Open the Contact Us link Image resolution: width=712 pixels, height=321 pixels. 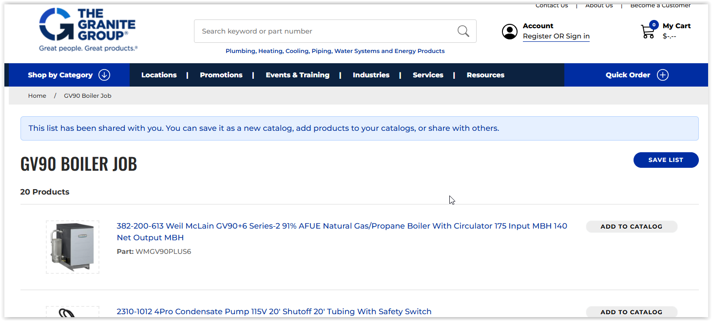pos(552,6)
